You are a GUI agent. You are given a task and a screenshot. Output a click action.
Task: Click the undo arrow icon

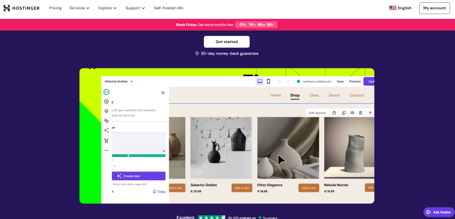click(x=279, y=81)
